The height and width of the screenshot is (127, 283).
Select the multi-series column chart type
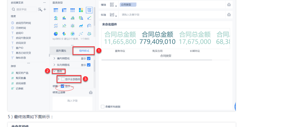73,18
